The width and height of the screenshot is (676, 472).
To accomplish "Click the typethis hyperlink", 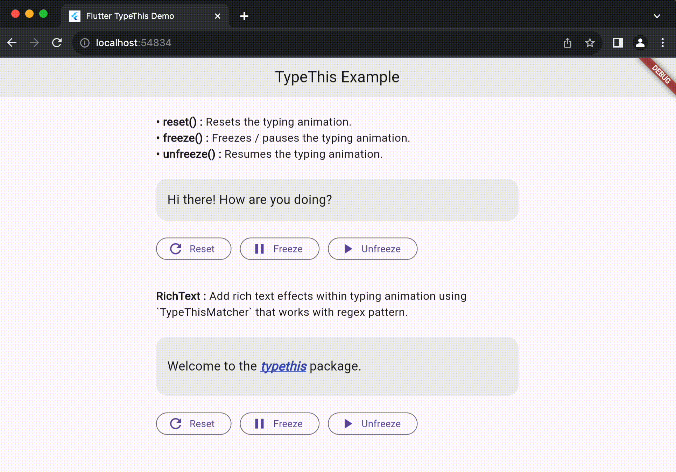I will 283,366.
